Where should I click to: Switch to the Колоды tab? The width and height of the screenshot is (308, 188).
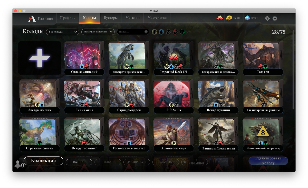pos(90,18)
